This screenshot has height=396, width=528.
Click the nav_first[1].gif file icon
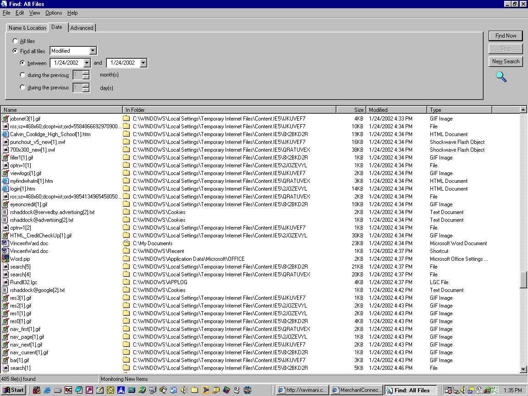tap(5, 329)
